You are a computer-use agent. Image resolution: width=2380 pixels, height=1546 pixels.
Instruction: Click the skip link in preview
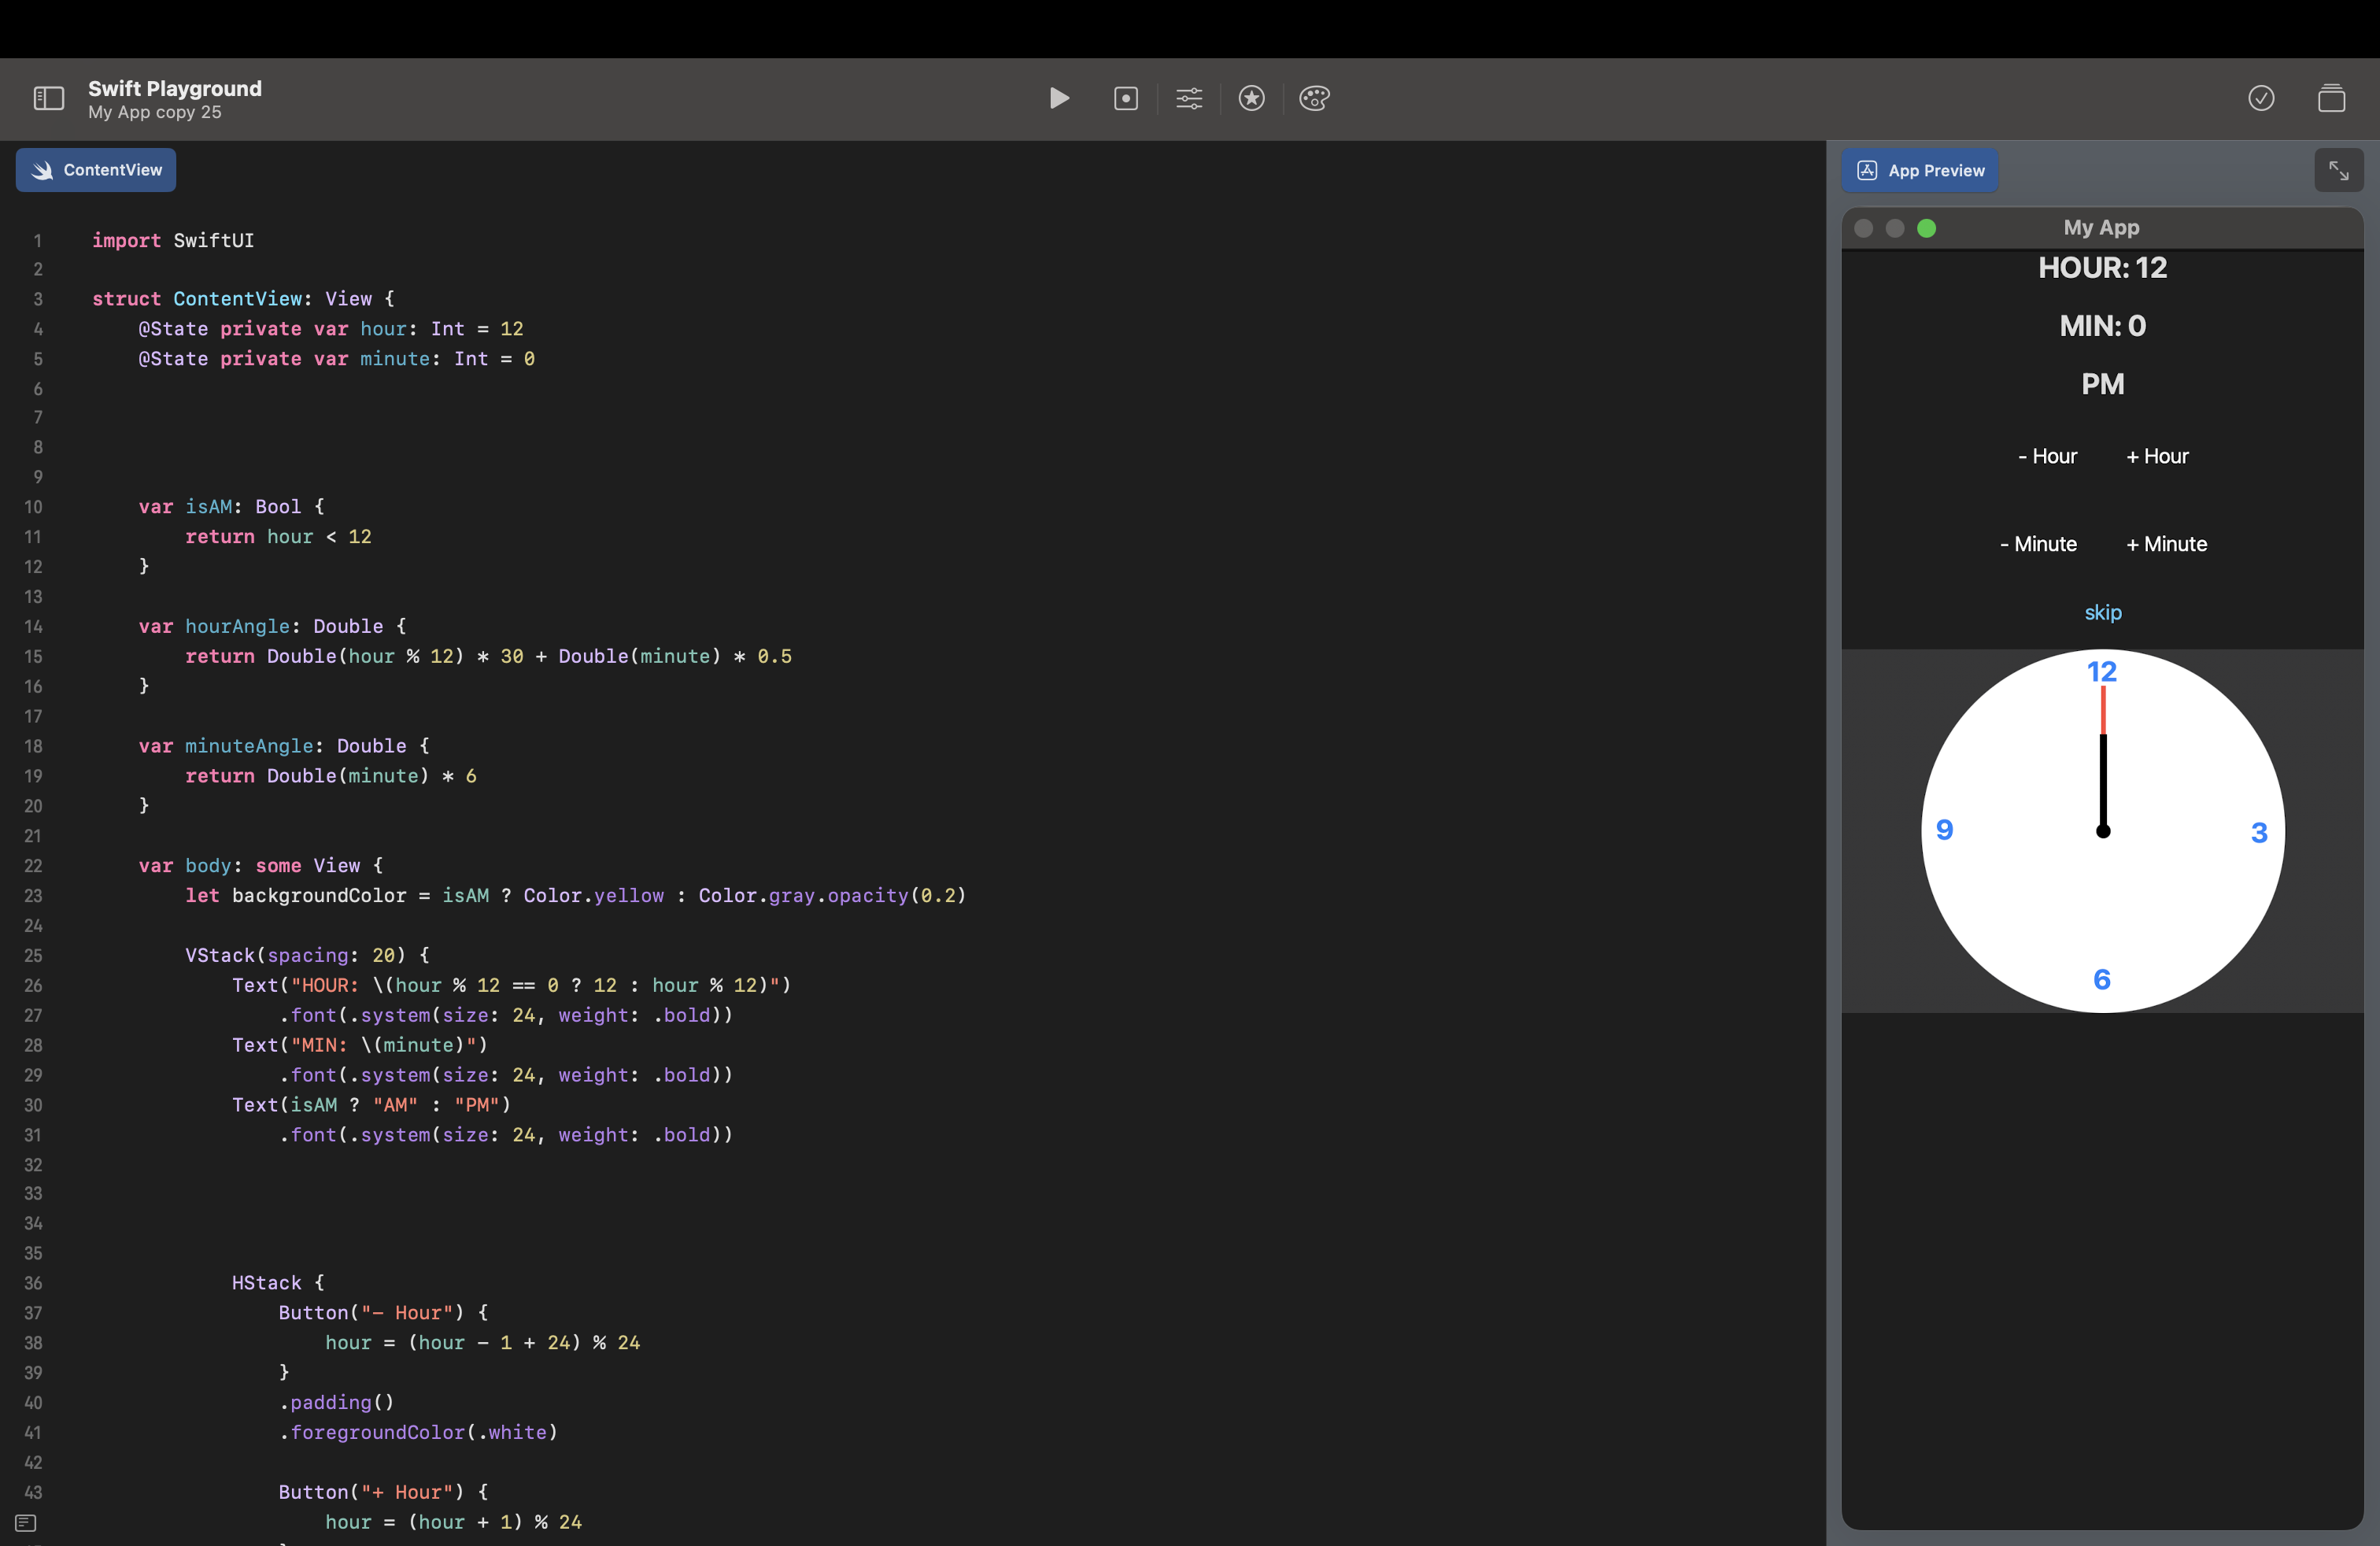[2102, 612]
